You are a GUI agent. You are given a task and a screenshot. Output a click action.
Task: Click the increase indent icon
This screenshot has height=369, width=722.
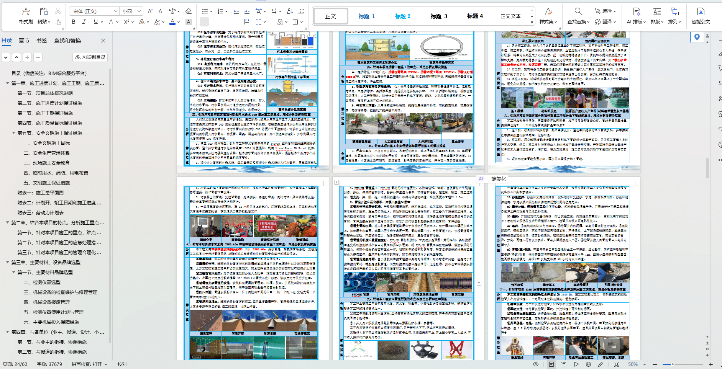pos(247,11)
